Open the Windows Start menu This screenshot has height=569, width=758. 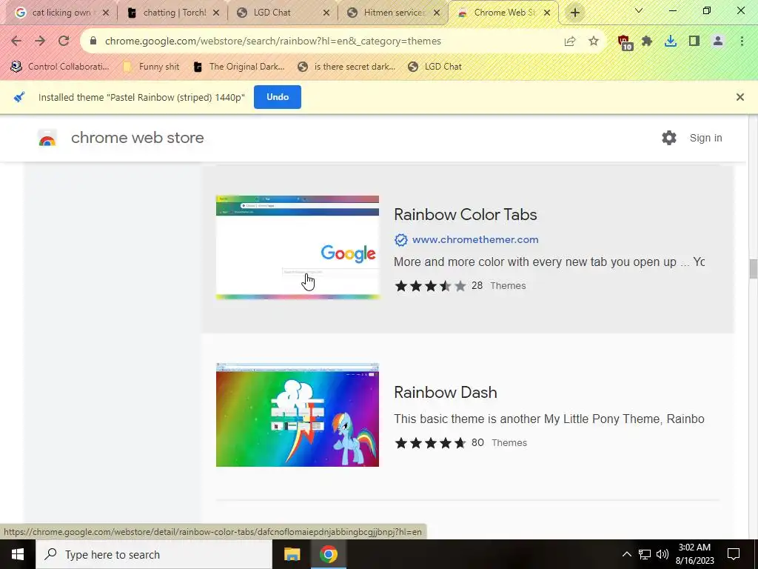18,554
